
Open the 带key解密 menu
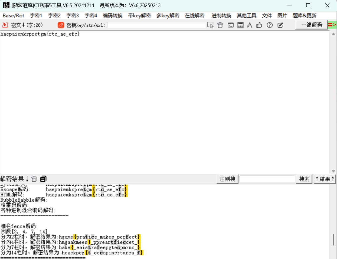click(139, 15)
